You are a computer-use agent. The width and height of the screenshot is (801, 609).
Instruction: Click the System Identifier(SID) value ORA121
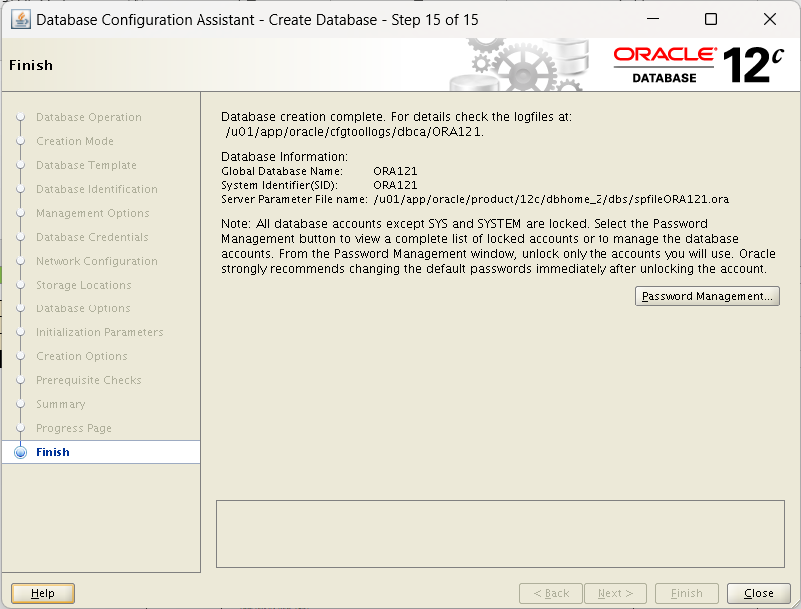coord(395,185)
